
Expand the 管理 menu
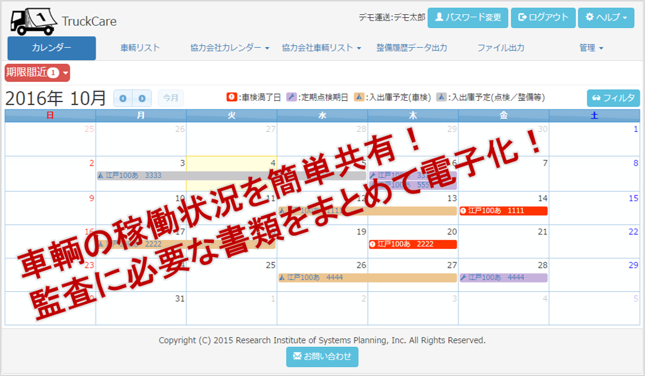(x=591, y=48)
